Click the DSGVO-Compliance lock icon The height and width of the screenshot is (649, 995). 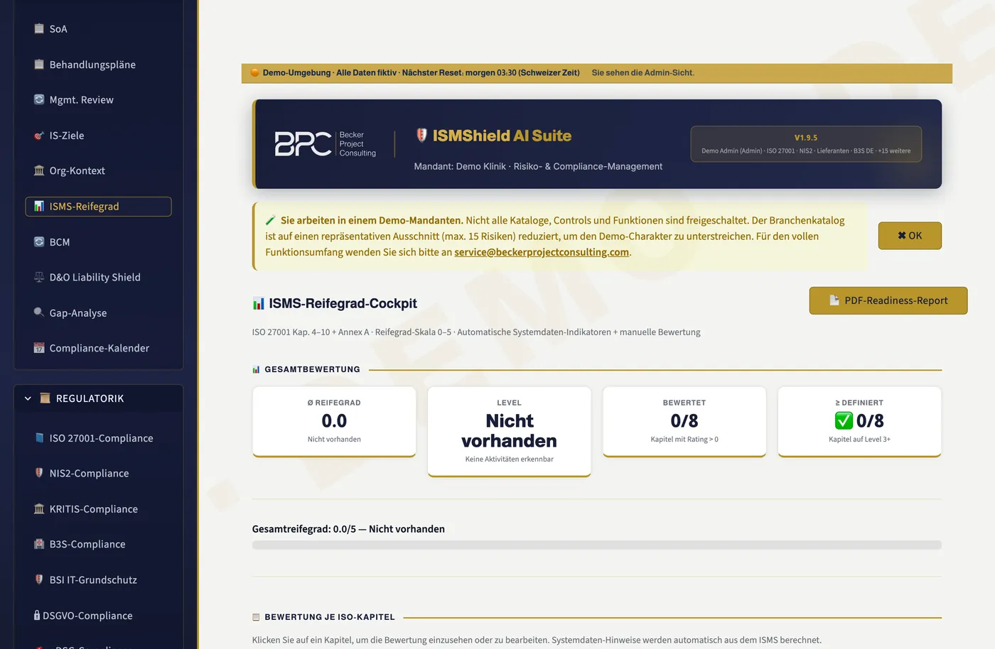pos(37,615)
